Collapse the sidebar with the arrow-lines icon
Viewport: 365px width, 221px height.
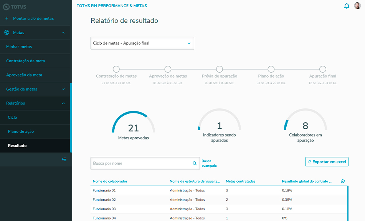tap(64, 160)
